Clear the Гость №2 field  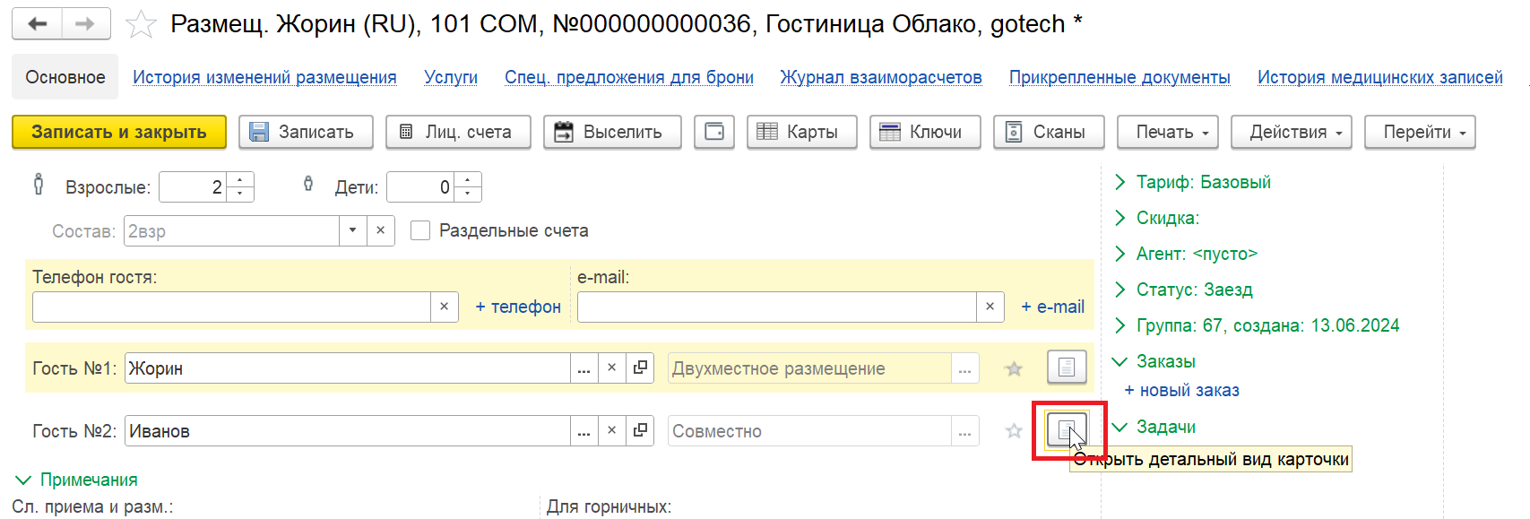point(612,431)
